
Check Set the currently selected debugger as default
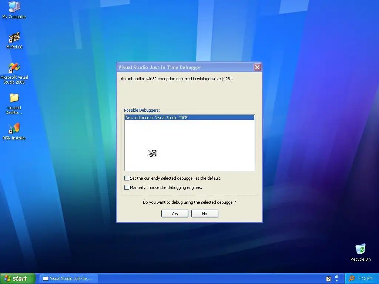click(127, 178)
